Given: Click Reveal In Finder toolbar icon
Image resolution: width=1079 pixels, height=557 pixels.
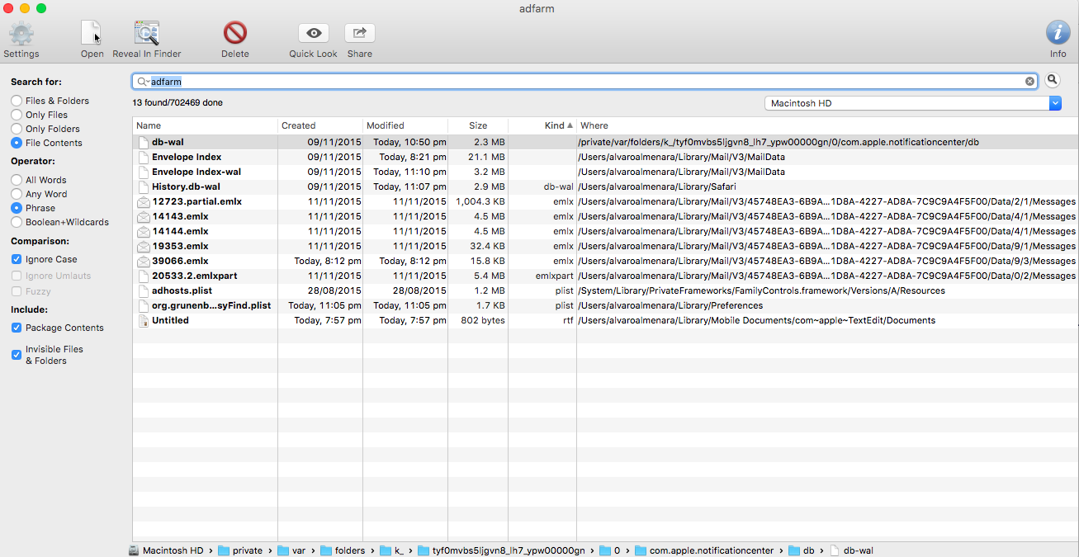Looking at the screenshot, I should pyautogui.click(x=147, y=34).
